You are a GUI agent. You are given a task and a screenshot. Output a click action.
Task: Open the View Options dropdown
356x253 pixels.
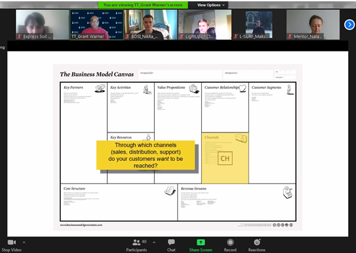point(211,5)
